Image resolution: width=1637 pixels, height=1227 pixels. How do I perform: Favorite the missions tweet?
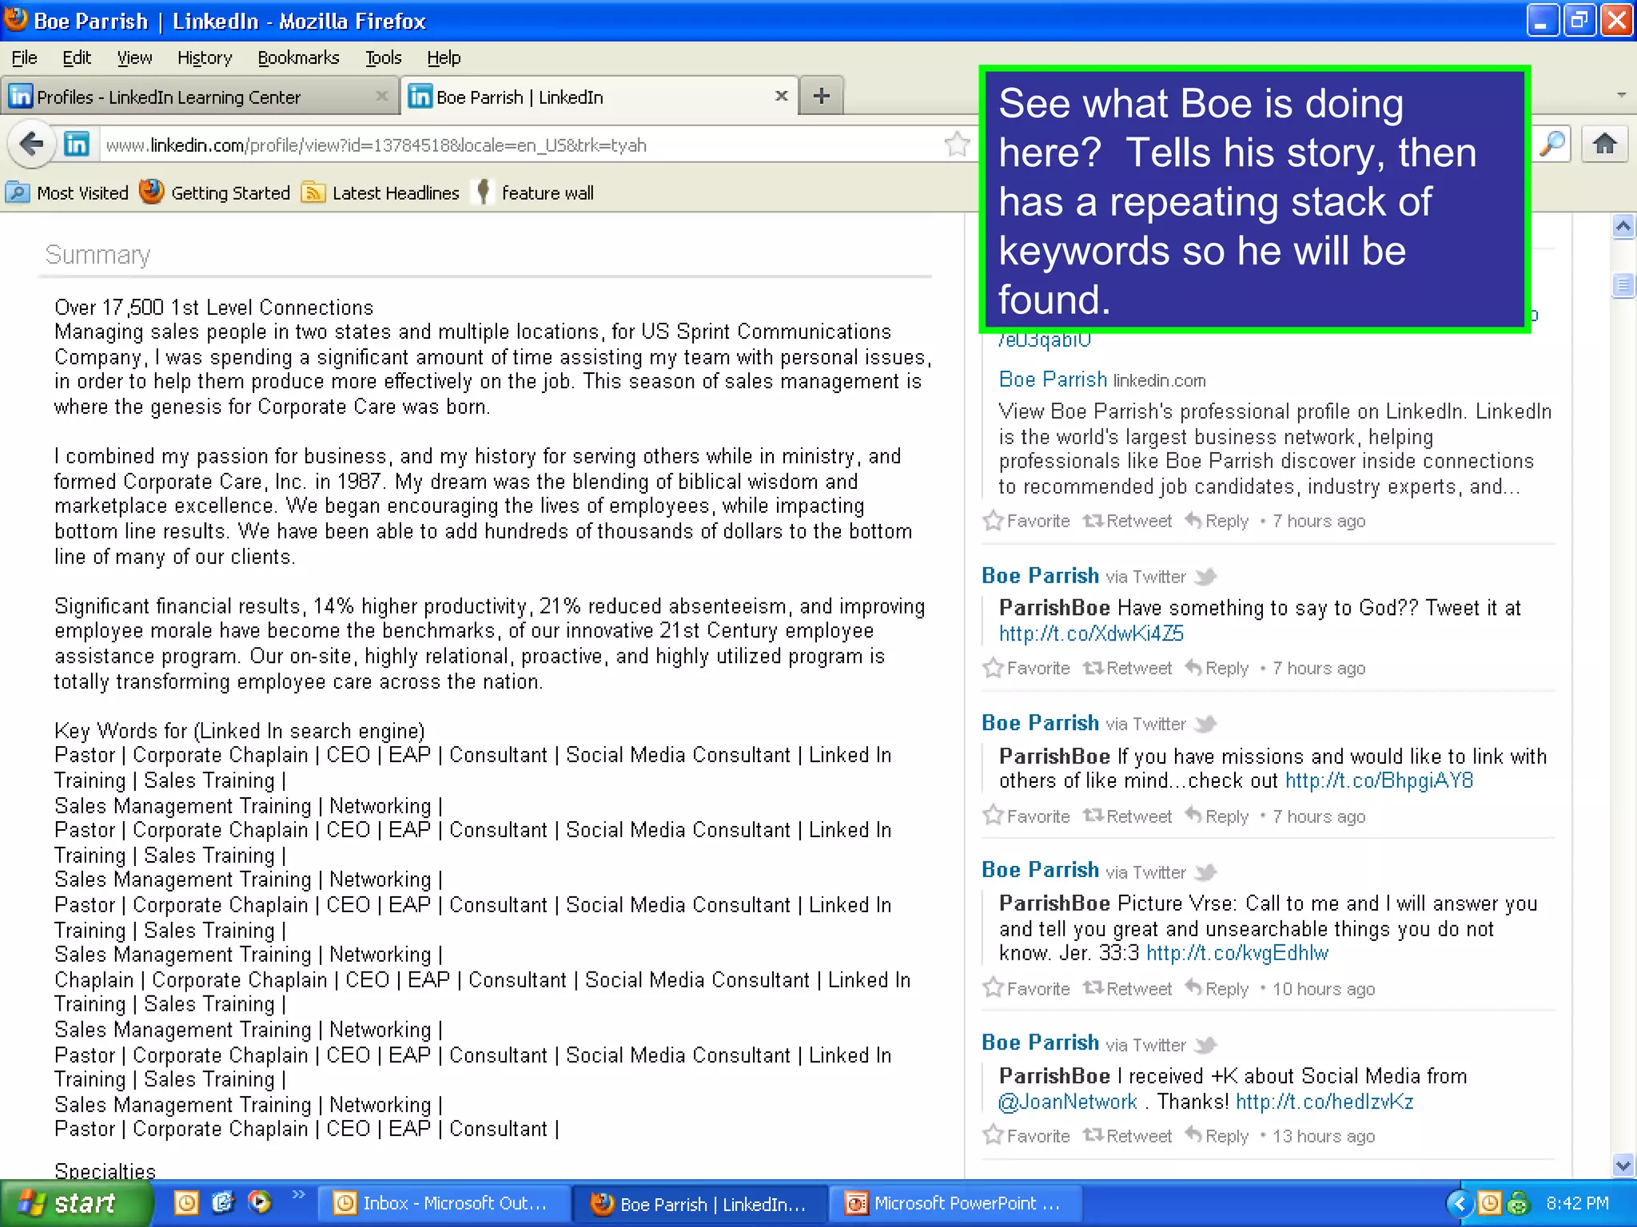coord(1027,816)
